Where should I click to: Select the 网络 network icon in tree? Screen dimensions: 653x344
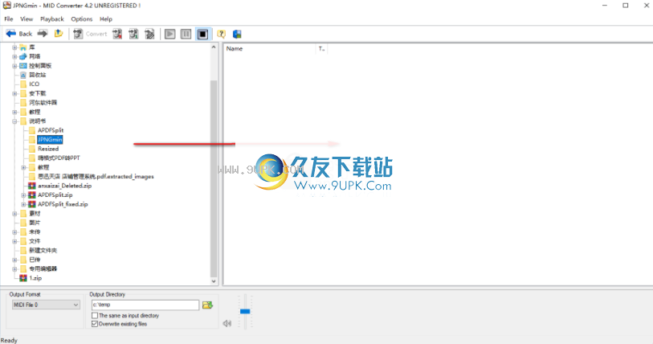[x=23, y=56]
